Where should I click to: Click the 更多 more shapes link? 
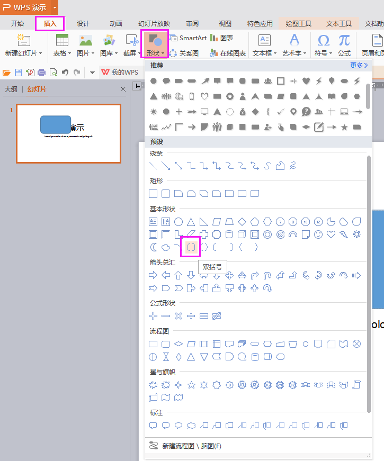[x=359, y=66]
